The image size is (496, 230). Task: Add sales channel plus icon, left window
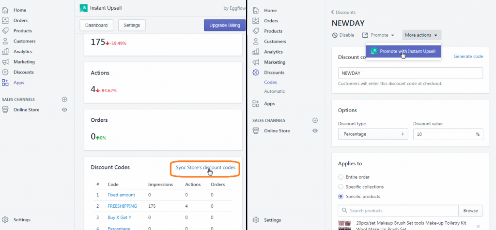[x=64, y=99]
